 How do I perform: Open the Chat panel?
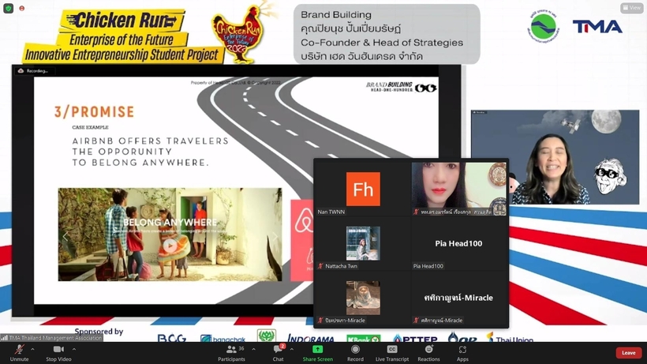coord(278,351)
